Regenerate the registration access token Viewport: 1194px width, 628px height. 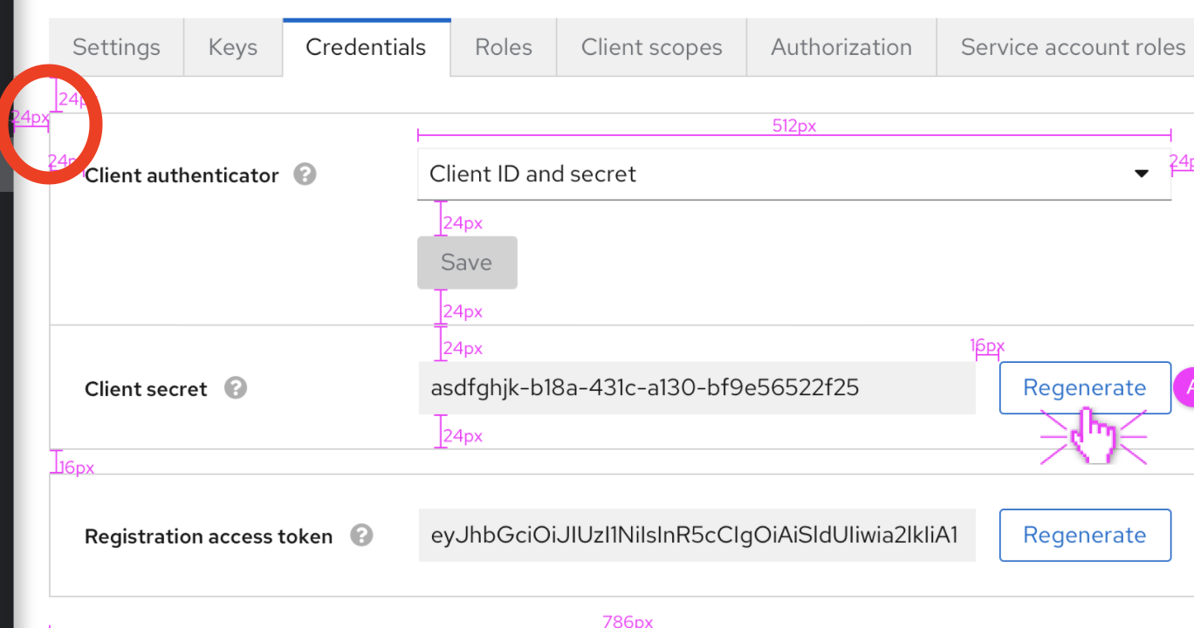(x=1084, y=535)
